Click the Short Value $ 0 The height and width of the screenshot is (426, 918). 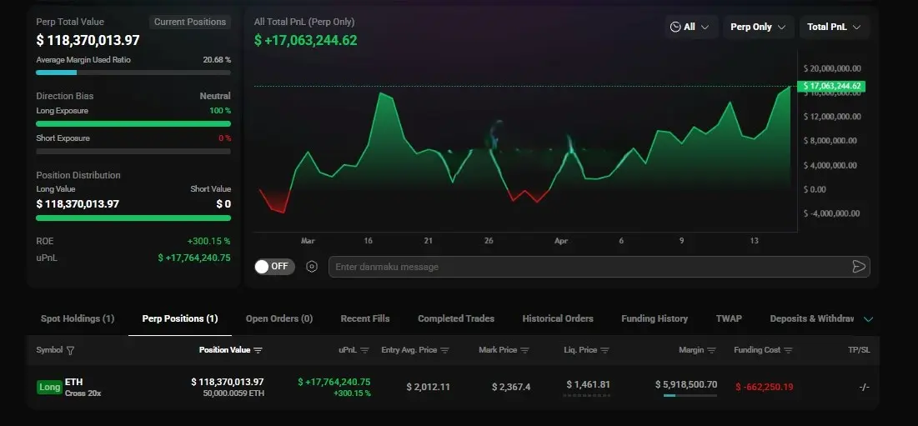(223, 204)
